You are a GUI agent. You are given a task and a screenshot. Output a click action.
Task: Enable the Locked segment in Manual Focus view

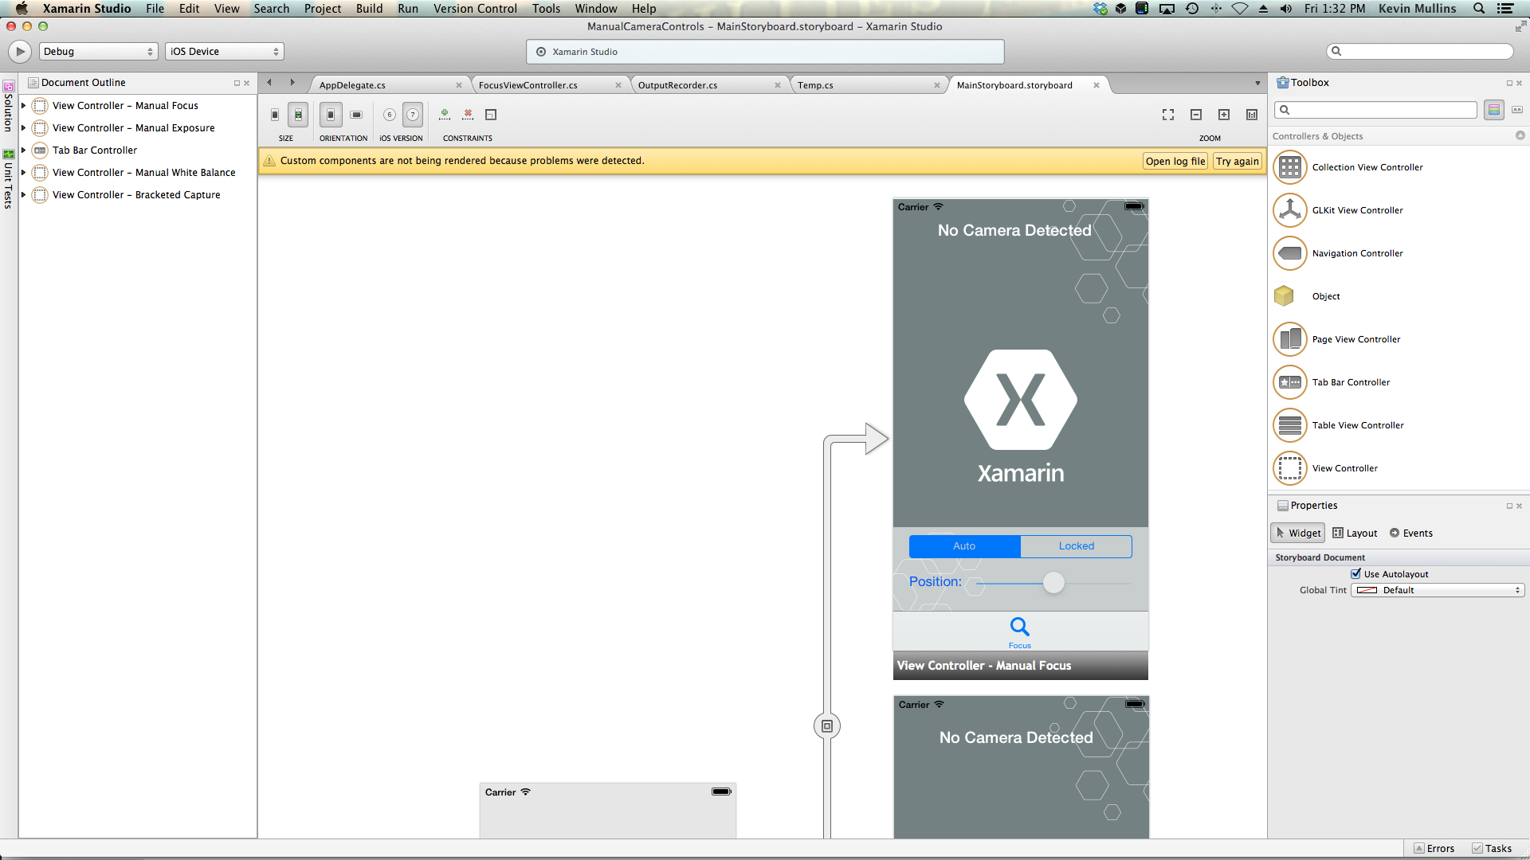pyautogui.click(x=1075, y=546)
